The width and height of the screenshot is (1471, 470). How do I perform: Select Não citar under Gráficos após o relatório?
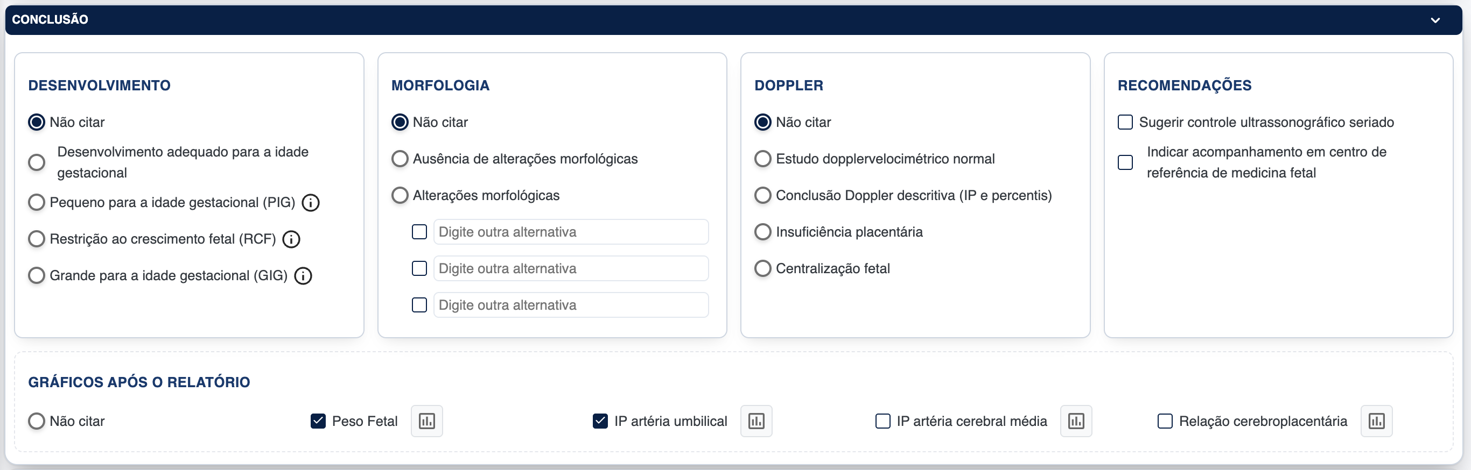point(37,421)
